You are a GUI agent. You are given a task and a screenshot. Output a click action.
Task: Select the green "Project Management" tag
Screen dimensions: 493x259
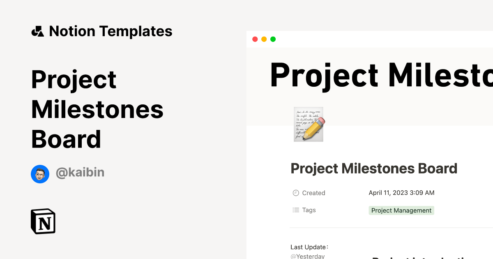pyautogui.click(x=401, y=210)
